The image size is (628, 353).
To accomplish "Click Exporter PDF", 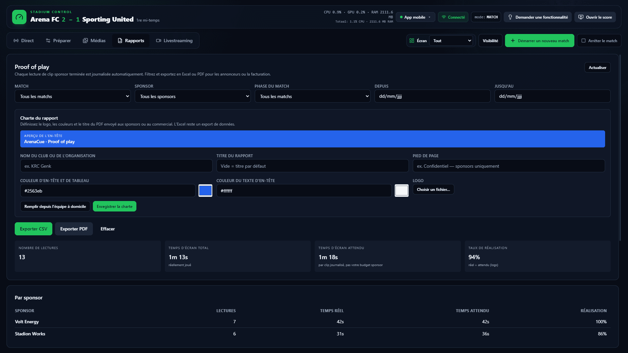I will [74, 229].
